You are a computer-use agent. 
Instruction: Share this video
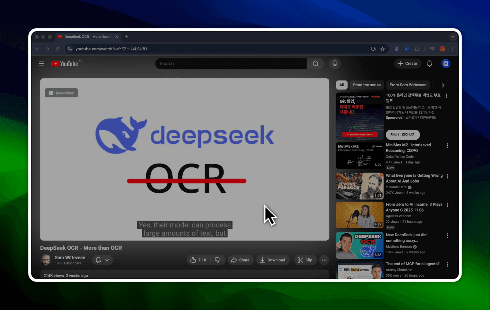pos(241,260)
